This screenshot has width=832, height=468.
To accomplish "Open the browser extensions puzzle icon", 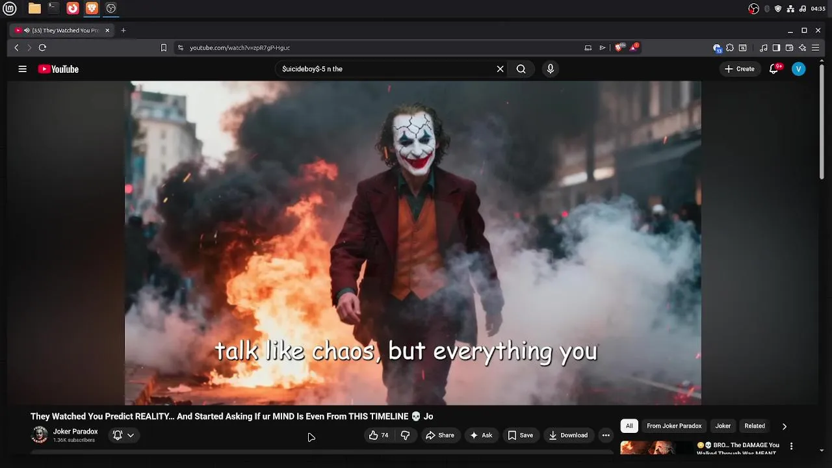I will point(730,47).
